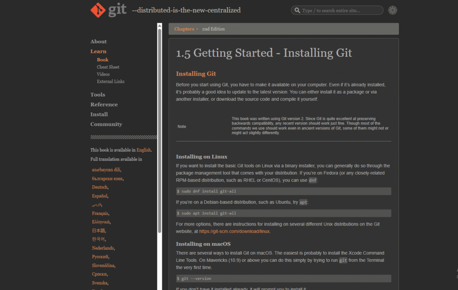
Task: Toggle the dark mode theme icon
Action: point(393,10)
